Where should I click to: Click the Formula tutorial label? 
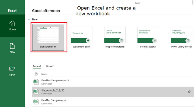(148, 47)
